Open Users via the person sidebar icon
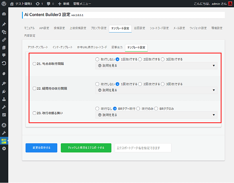The width and height of the screenshot is (234, 183). pyautogui.click(x=4, y=99)
